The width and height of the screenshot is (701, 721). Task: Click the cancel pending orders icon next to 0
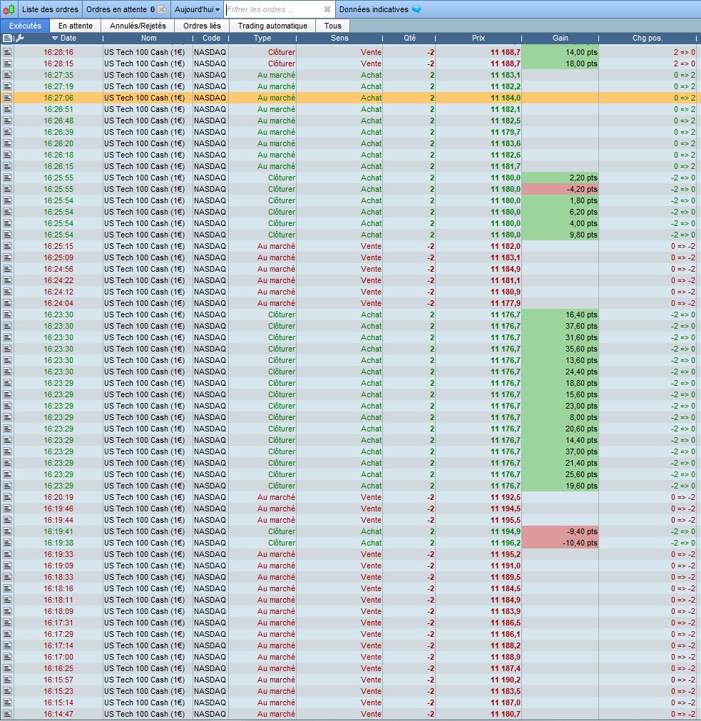click(161, 9)
